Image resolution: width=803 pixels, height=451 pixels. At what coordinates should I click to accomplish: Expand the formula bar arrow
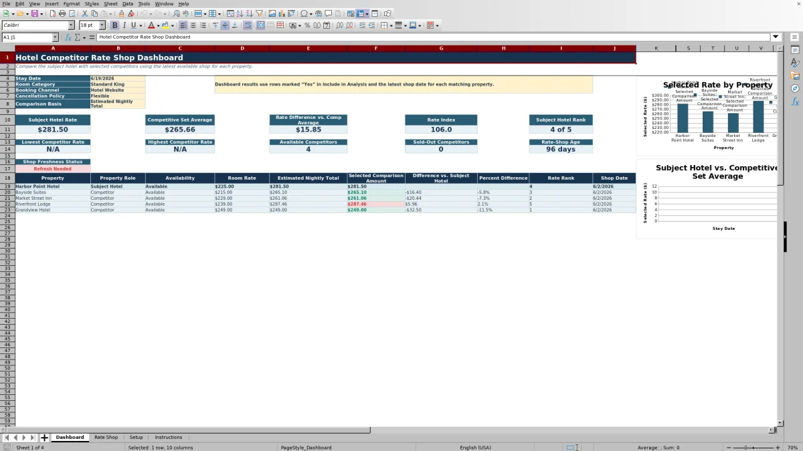(776, 37)
